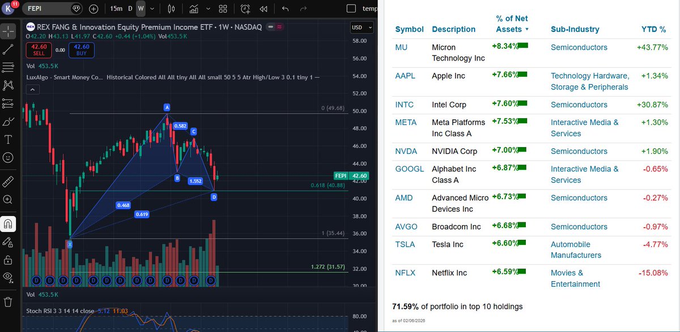Open the user profile avatar K menu
The width and height of the screenshot is (680, 332).
pos(9,8)
